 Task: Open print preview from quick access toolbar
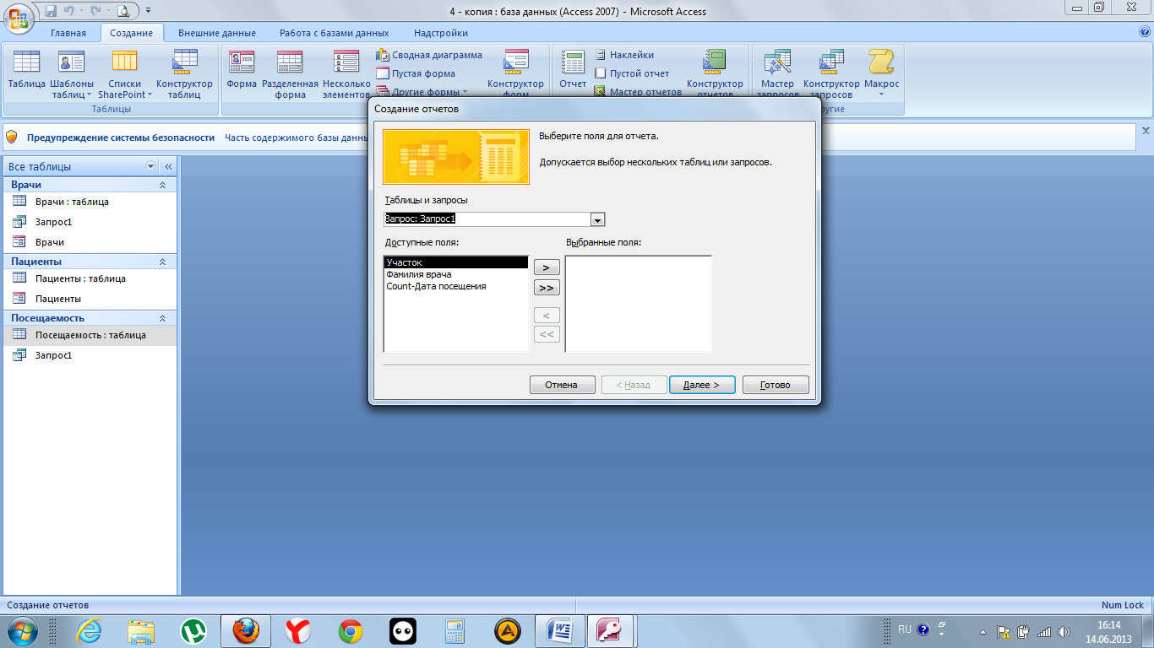point(123,11)
